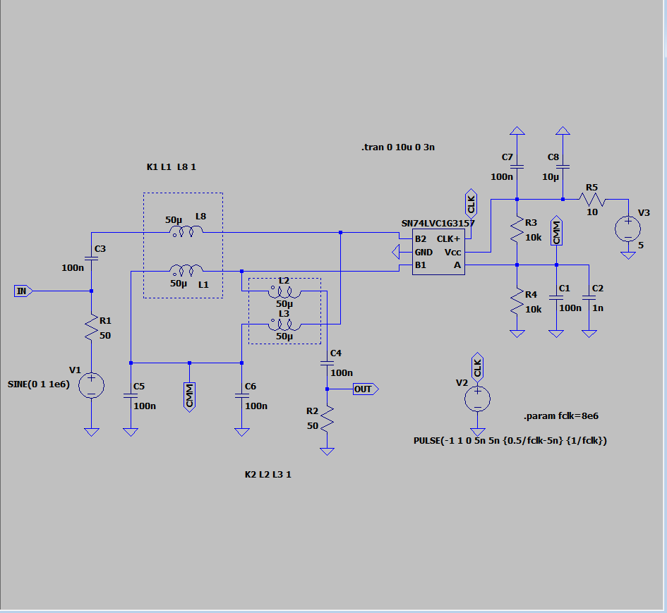Screen dimensions: 667x613
Task: Select the V1 sine voltage source symbol
Action: [91, 385]
